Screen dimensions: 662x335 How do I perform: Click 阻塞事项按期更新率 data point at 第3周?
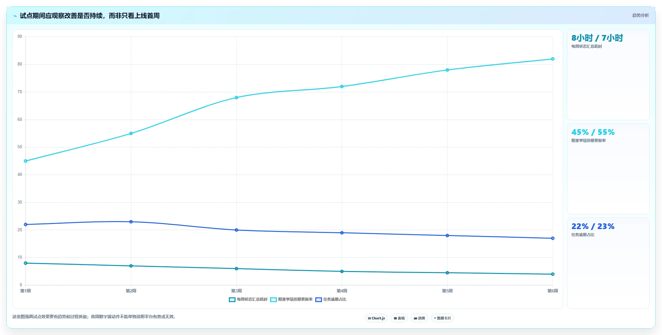click(x=236, y=97)
